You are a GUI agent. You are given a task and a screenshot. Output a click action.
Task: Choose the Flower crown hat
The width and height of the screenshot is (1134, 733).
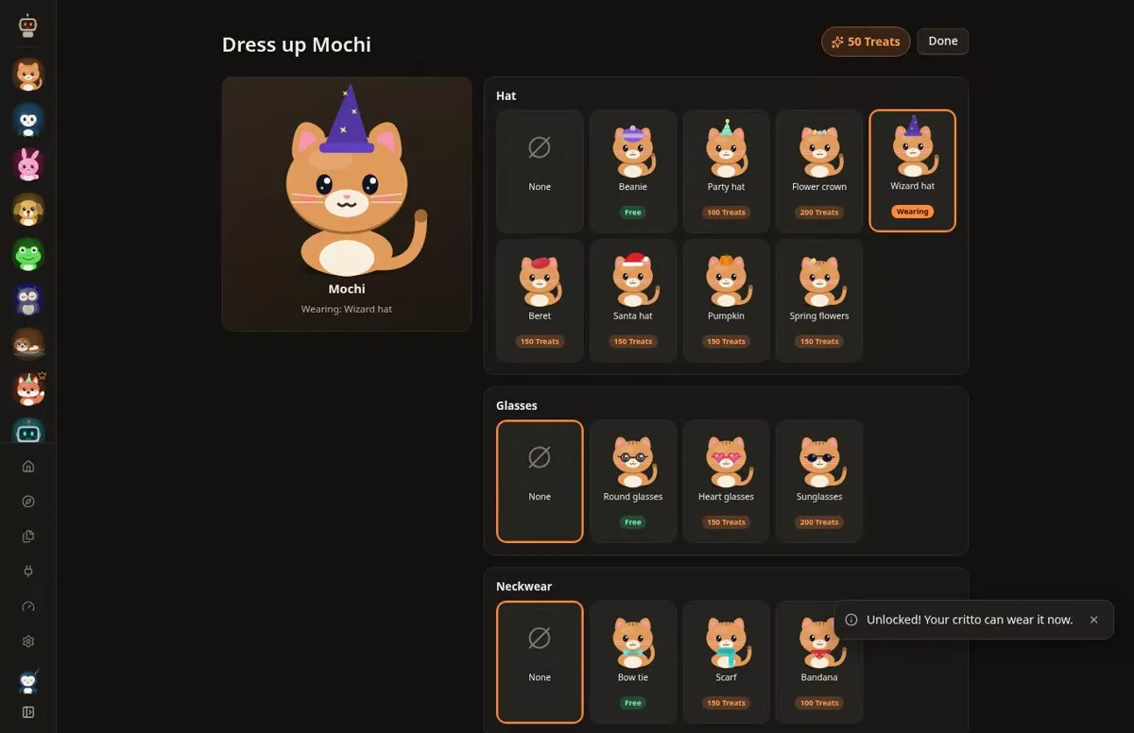coord(819,171)
